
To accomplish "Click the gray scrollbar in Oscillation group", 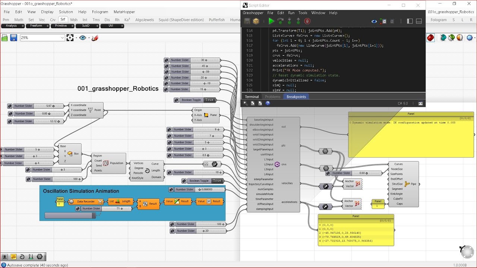I will [x=70, y=216].
